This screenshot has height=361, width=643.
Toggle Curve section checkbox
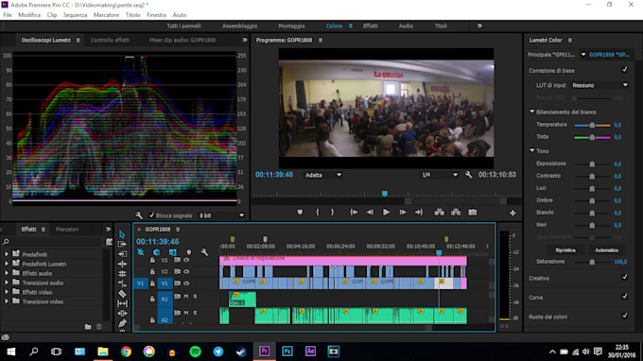624,297
